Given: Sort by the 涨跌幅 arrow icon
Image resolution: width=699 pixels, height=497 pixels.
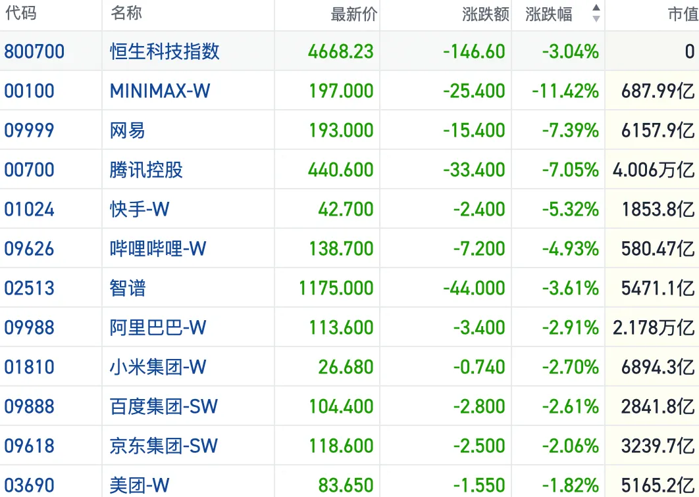Looking at the screenshot, I should [x=596, y=13].
